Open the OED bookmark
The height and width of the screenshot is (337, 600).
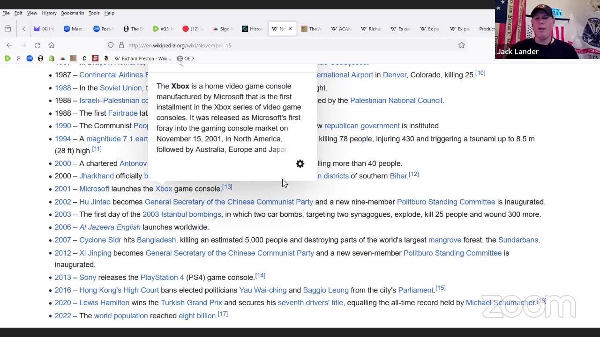click(185, 59)
